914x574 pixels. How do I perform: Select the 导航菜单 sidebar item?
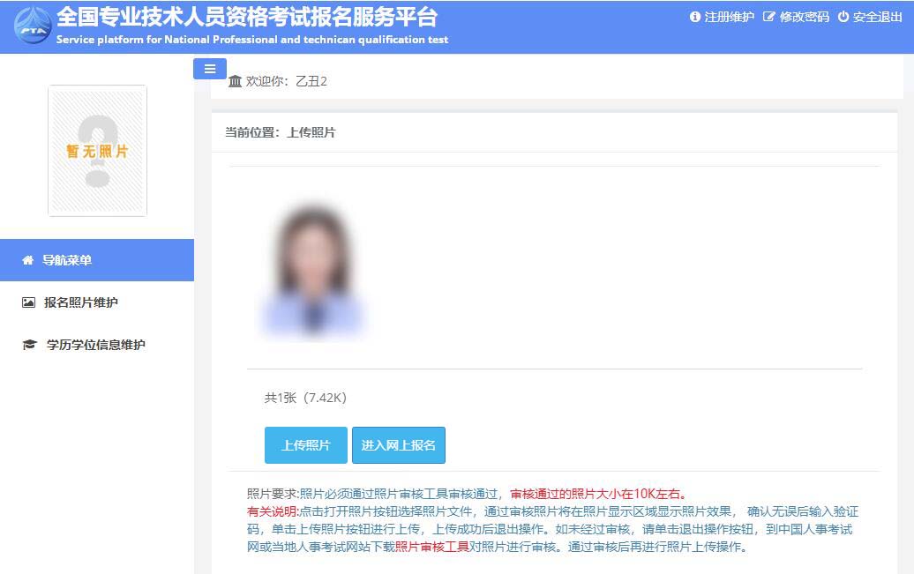pos(67,260)
